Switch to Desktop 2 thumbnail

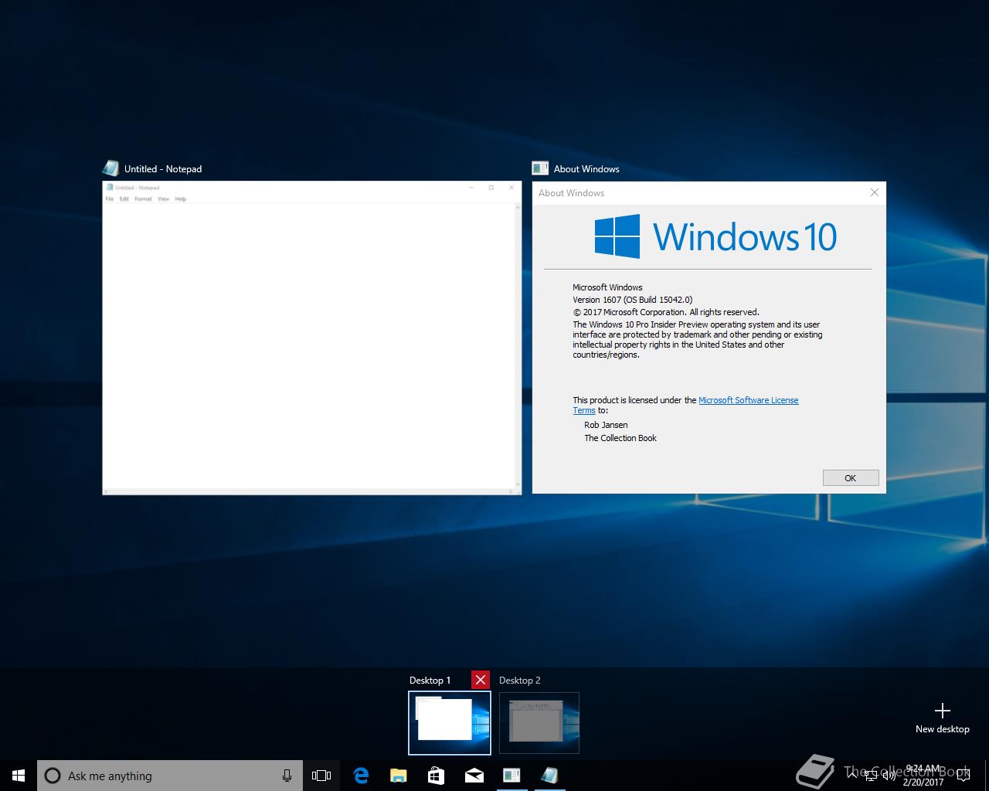tap(539, 723)
